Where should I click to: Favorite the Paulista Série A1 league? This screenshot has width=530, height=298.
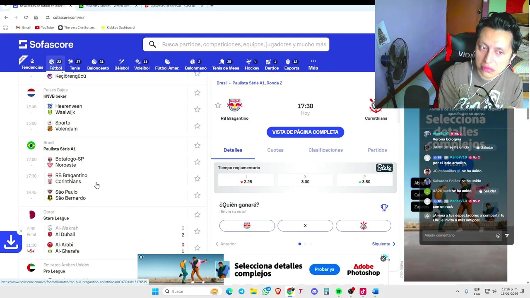point(198,146)
